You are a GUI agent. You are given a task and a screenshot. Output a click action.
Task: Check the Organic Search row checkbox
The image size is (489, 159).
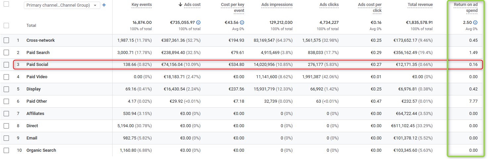point(6,150)
